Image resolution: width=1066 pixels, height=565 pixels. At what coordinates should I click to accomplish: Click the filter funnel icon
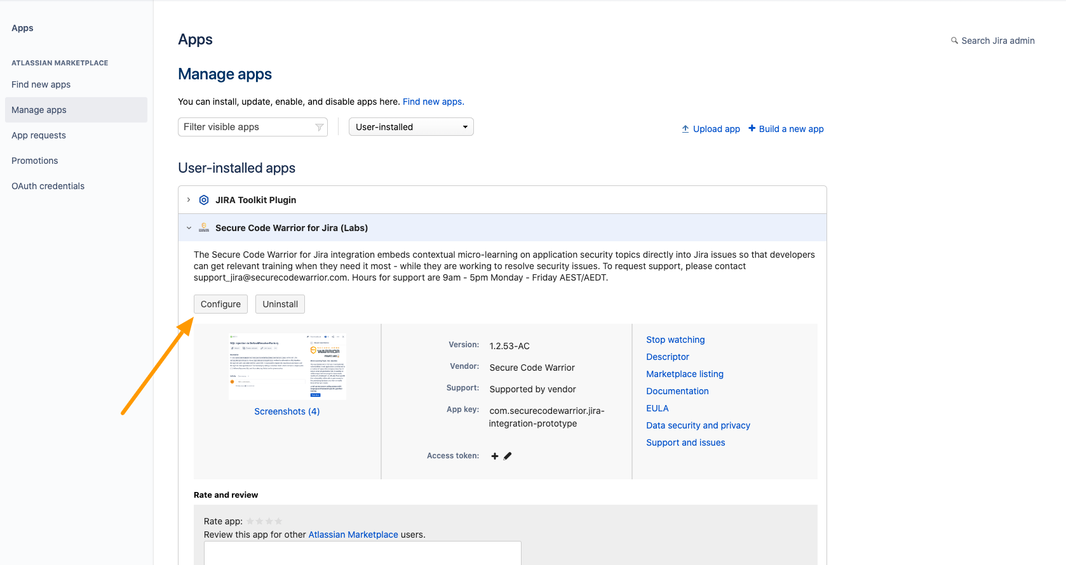320,127
